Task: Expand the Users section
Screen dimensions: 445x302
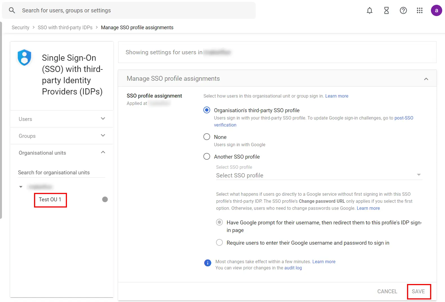Action: point(62,119)
